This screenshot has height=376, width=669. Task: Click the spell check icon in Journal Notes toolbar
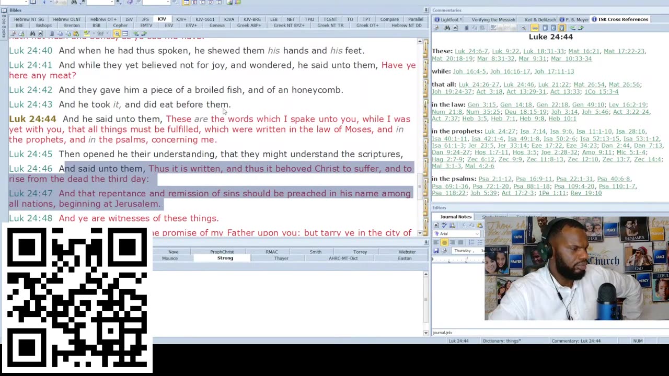pyautogui.click(x=444, y=225)
